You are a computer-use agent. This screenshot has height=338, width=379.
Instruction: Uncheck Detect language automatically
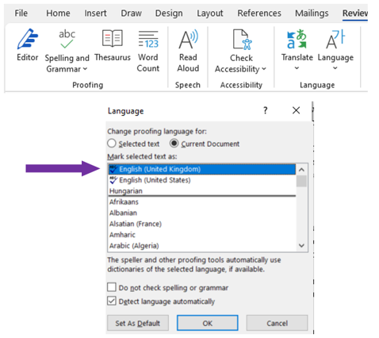(x=112, y=301)
